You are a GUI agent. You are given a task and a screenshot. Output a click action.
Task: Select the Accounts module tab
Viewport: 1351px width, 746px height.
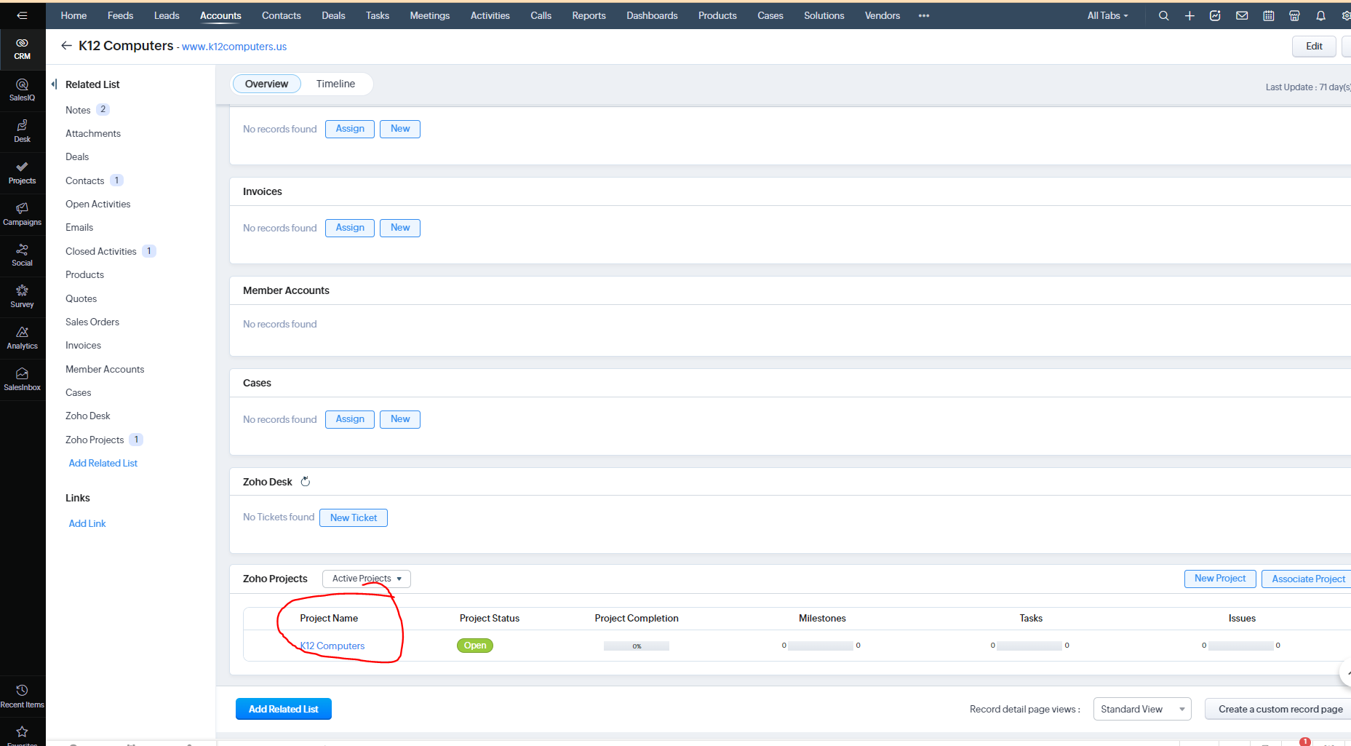220,15
